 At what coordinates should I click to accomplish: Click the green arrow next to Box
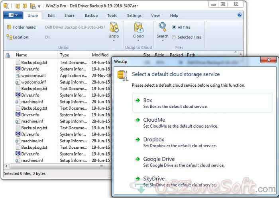tap(138, 100)
